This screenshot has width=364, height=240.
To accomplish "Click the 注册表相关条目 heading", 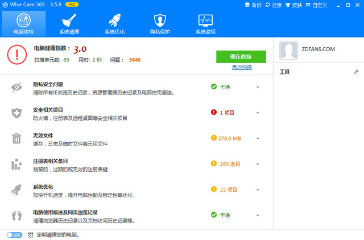I will click(x=51, y=162).
